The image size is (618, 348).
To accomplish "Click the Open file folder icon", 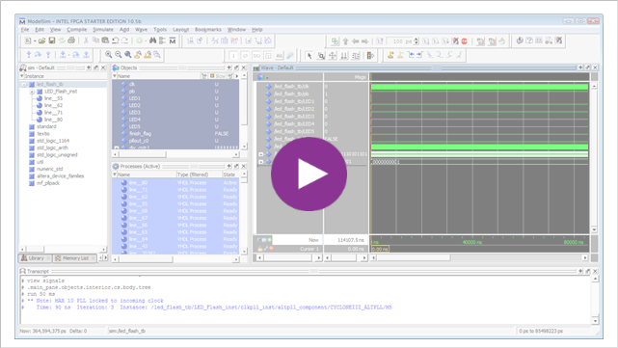I will click(x=42, y=40).
